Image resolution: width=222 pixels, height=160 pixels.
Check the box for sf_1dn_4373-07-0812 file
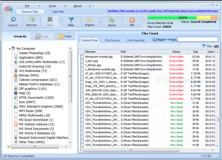coord(82,99)
